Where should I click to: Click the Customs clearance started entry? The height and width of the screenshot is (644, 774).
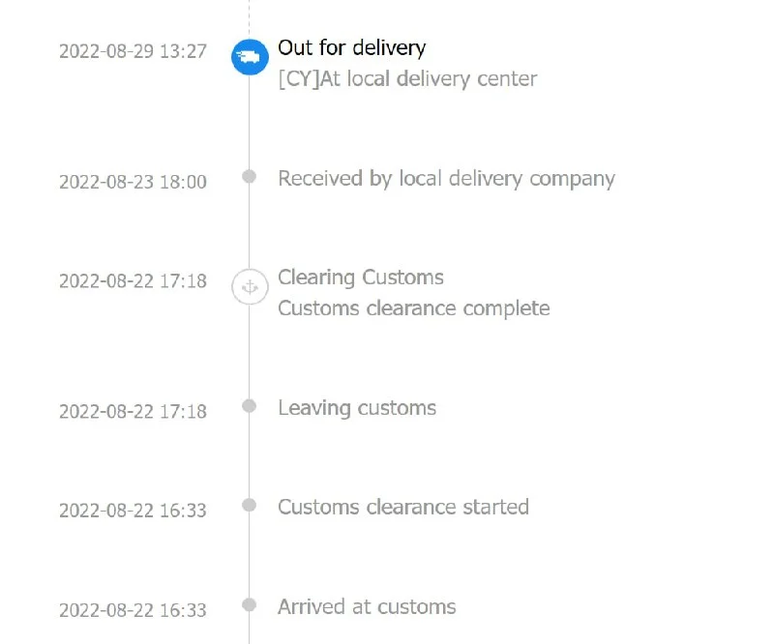tap(403, 508)
